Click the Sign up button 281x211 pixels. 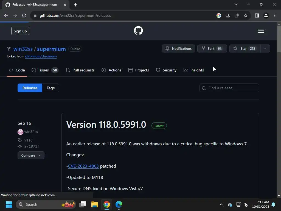point(20,31)
